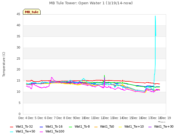Image resolution: width=183 pixels, height=137 pixels.
Task: Click the 20 y-axis tick label
Action: (x=18, y=70)
